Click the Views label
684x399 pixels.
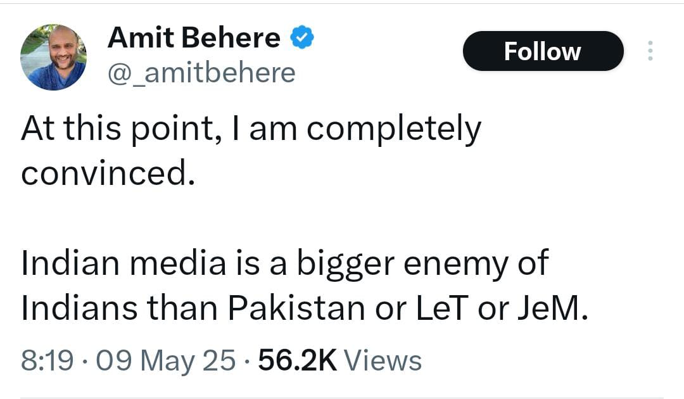click(x=383, y=360)
